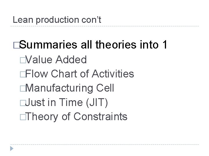The height and width of the screenshot is (156, 209).
Task: Click the dashed line near slide bottom
Action: pyautogui.click(x=105, y=144)
